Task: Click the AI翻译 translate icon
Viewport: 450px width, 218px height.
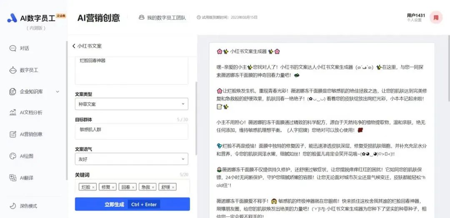Action: point(12,178)
